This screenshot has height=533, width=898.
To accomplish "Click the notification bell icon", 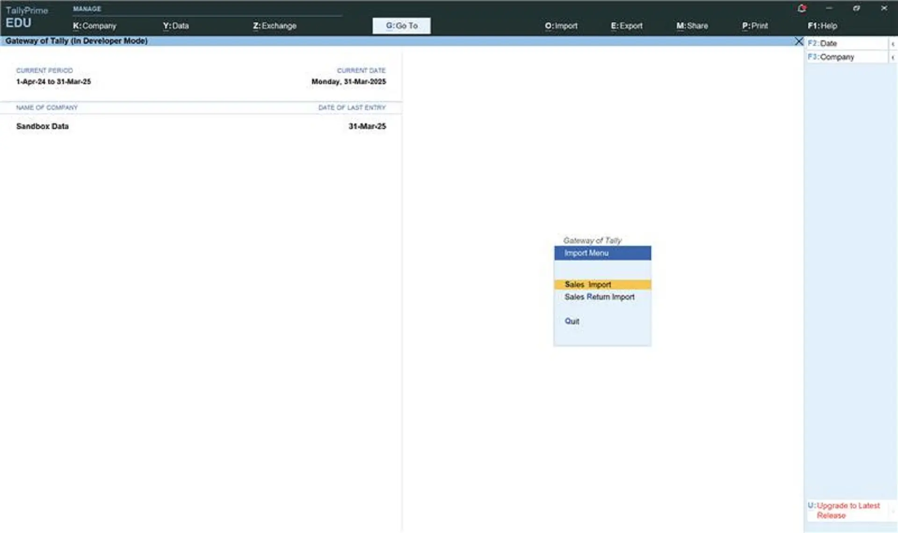I will click(x=802, y=8).
